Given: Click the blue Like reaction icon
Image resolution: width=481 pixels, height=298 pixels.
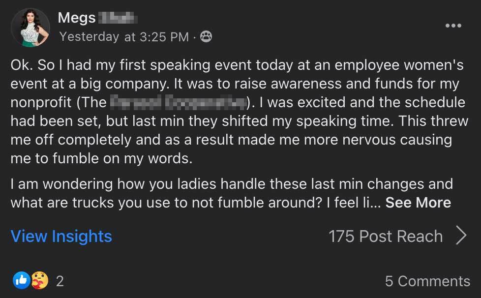Looking at the screenshot, I should pyautogui.click(x=21, y=281).
